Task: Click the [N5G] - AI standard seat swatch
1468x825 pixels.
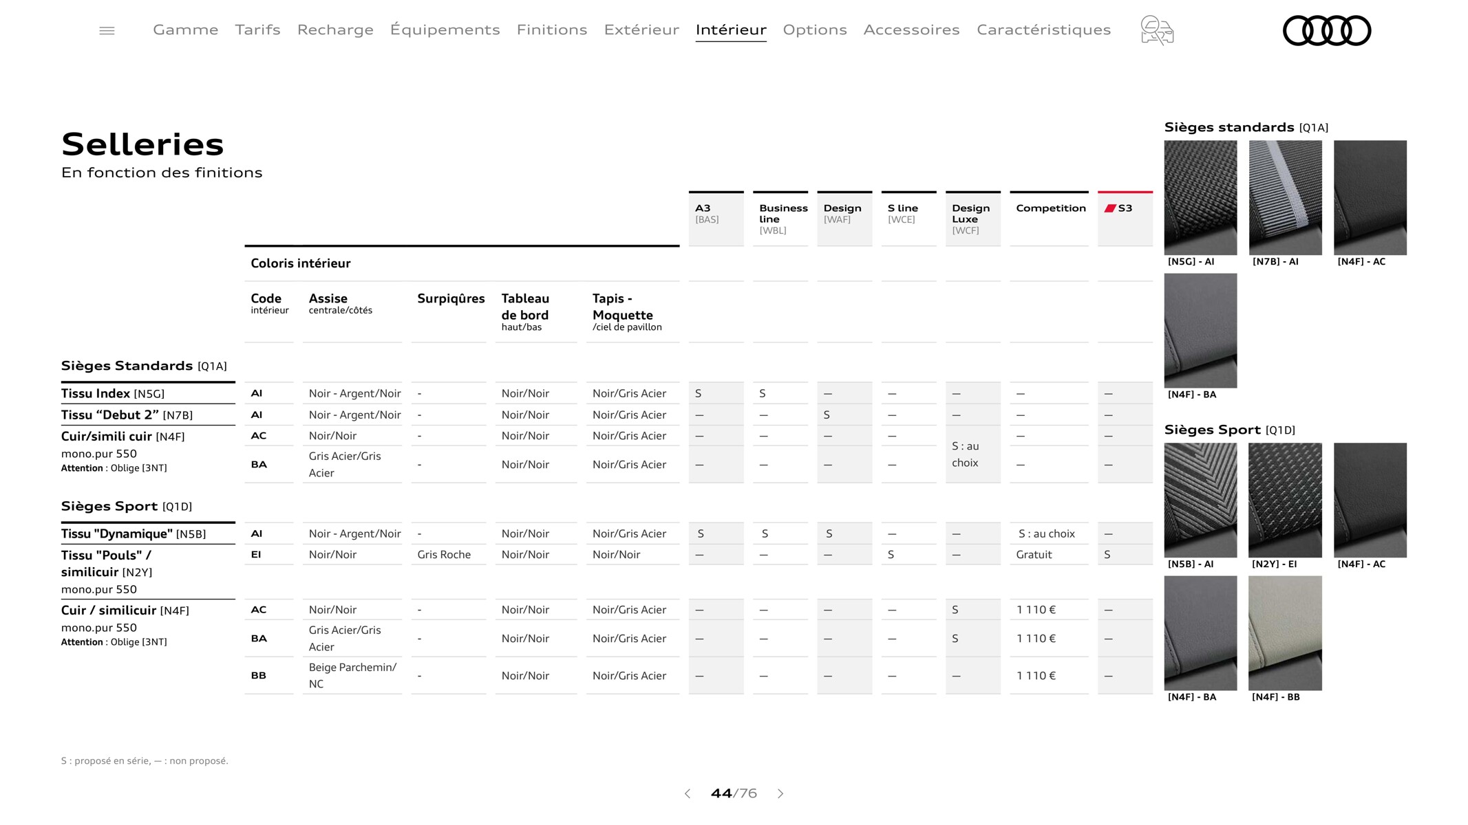Action: 1200,198
